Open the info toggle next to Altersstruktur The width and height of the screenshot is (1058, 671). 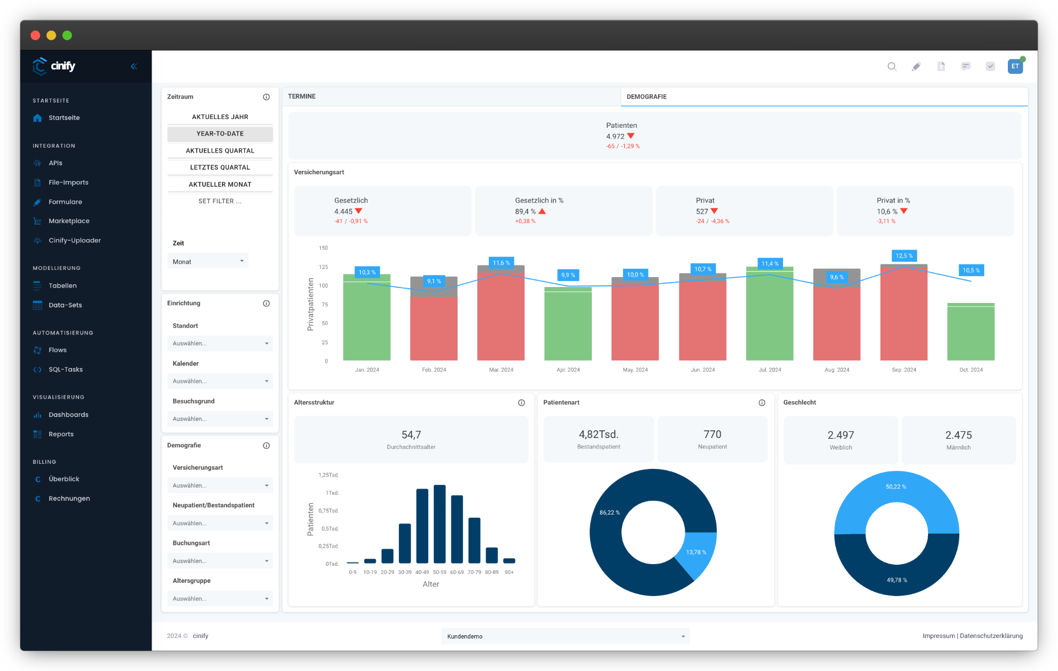pyautogui.click(x=521, y=402)
